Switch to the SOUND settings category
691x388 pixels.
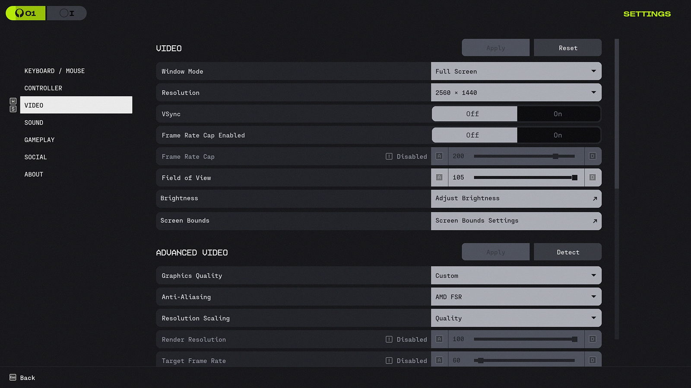34,123
